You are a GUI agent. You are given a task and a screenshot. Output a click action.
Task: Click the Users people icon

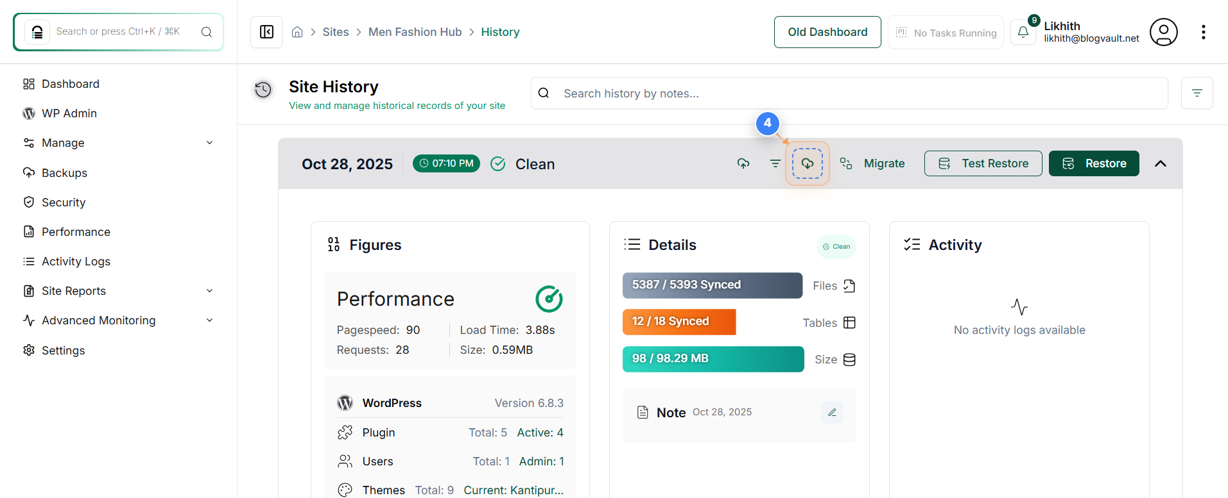coord(345,461)
